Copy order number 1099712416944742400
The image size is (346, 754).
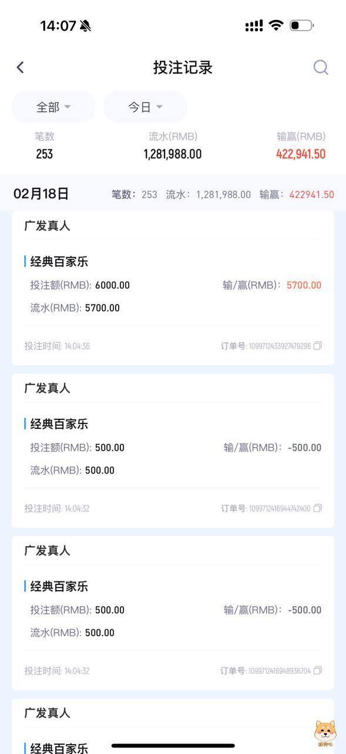tap(316, 508)
